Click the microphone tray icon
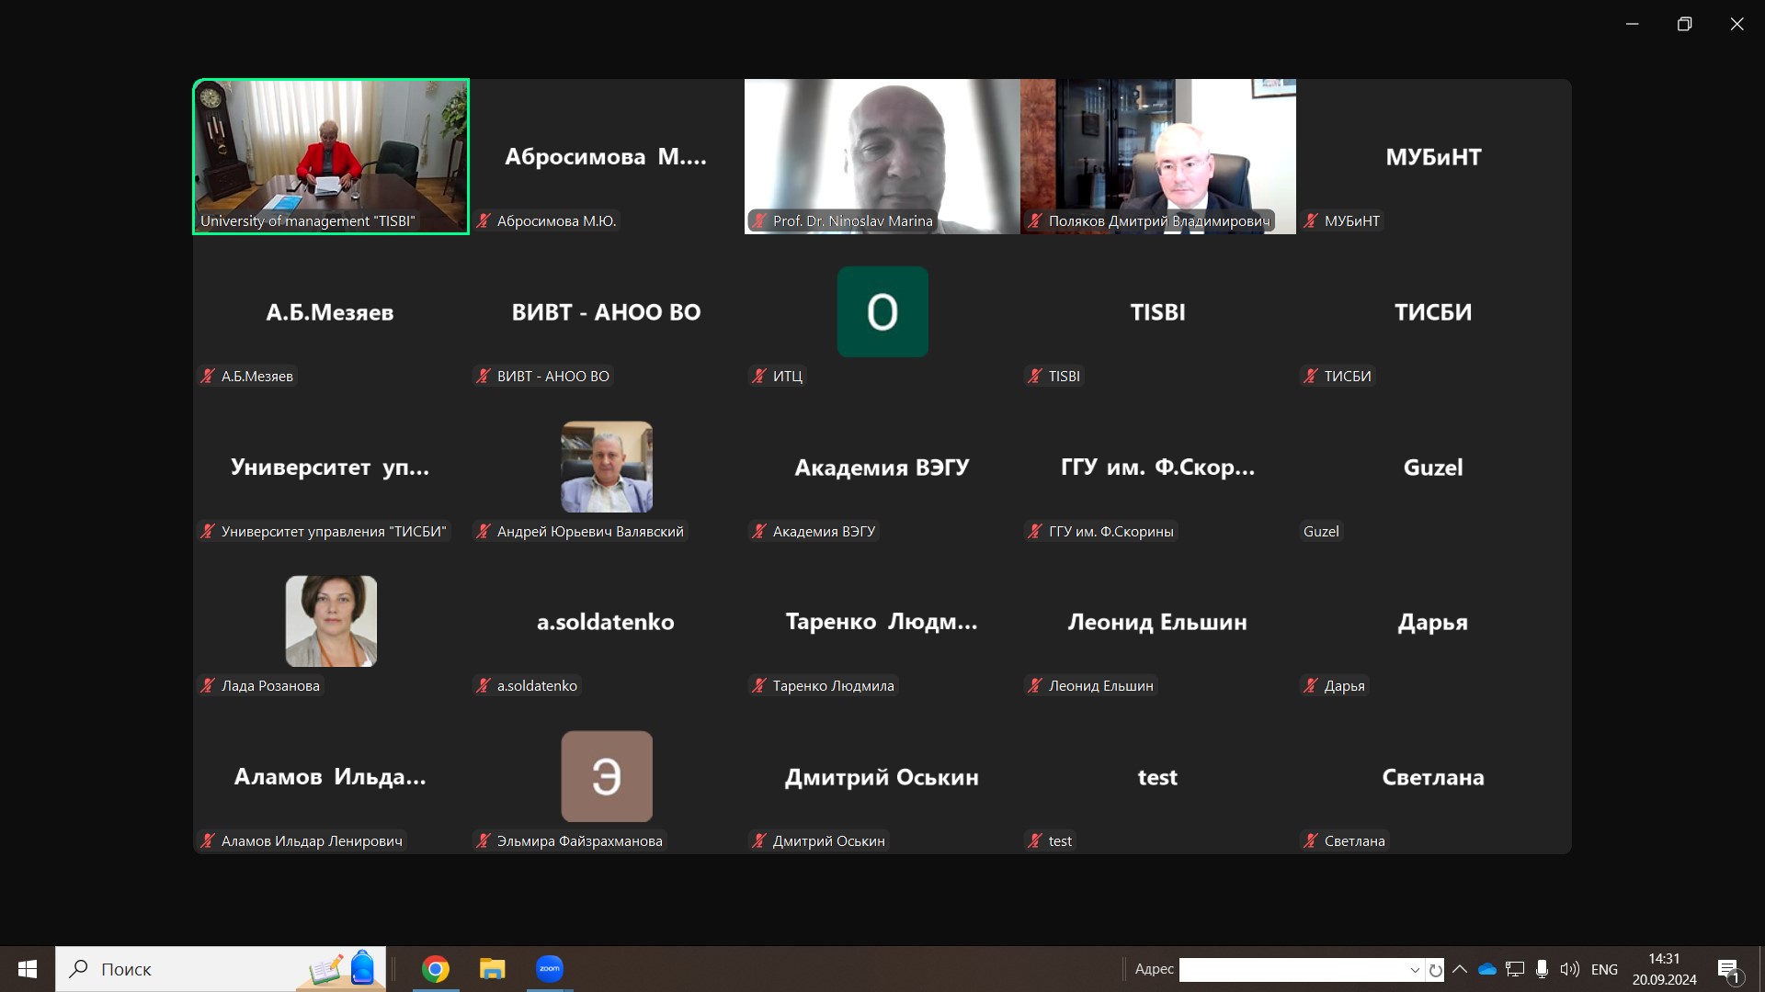 (x=1542, y=969)
